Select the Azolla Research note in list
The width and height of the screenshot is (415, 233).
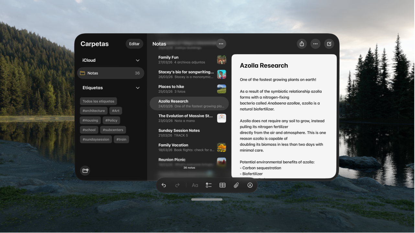coord(189,103)
